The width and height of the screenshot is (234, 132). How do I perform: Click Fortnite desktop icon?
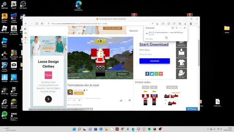[x=4, y=78]
